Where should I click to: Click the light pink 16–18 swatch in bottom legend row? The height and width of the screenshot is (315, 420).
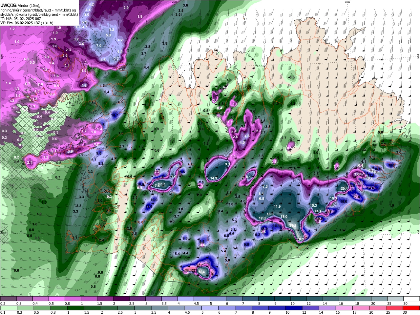coord(344,308)
